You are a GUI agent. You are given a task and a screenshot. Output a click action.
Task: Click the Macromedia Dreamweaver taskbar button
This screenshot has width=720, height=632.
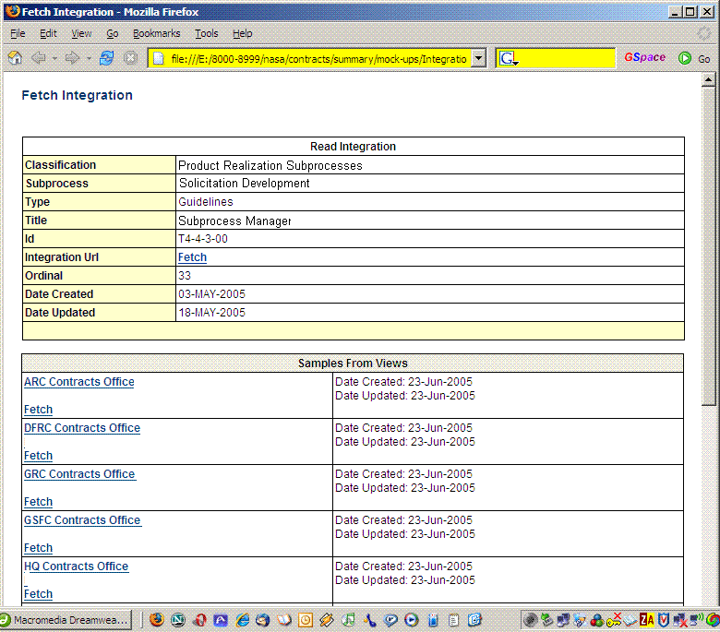67,620
